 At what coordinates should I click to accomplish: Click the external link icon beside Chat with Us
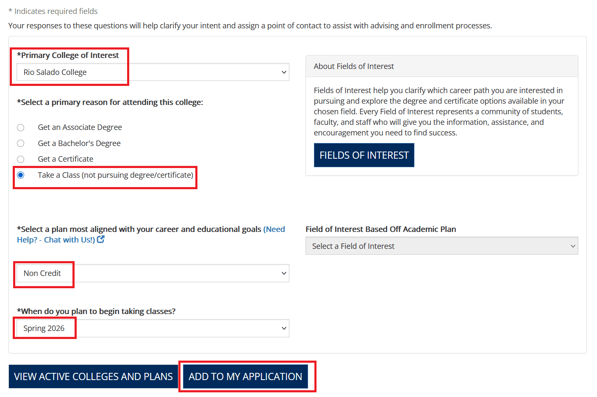101,240
